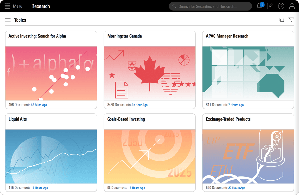Expand the Topics list hamburger icon

point(8,20)
